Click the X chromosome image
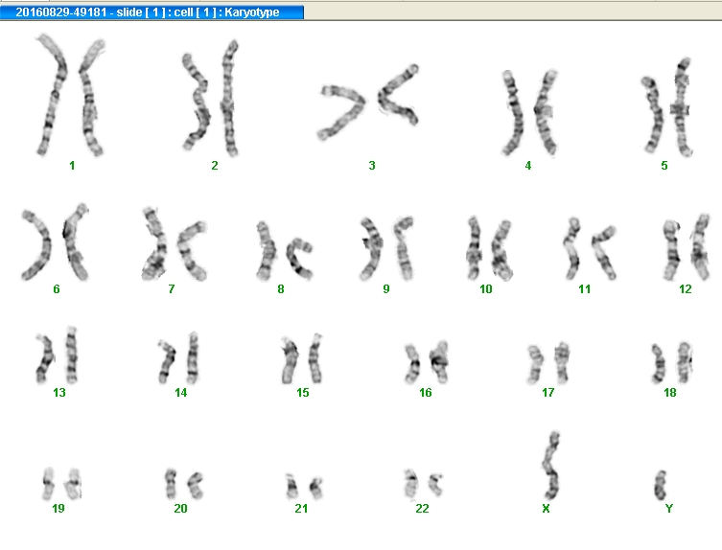Viewport: 722px width, 550px height. [551, 467]
